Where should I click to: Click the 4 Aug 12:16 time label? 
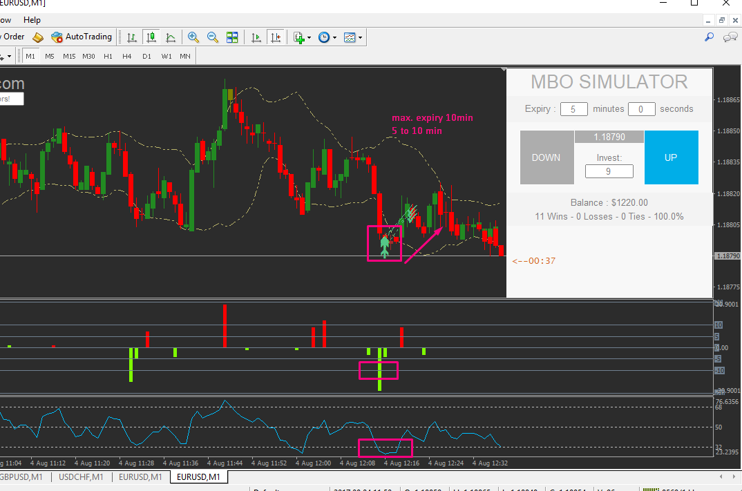[401, 463]
